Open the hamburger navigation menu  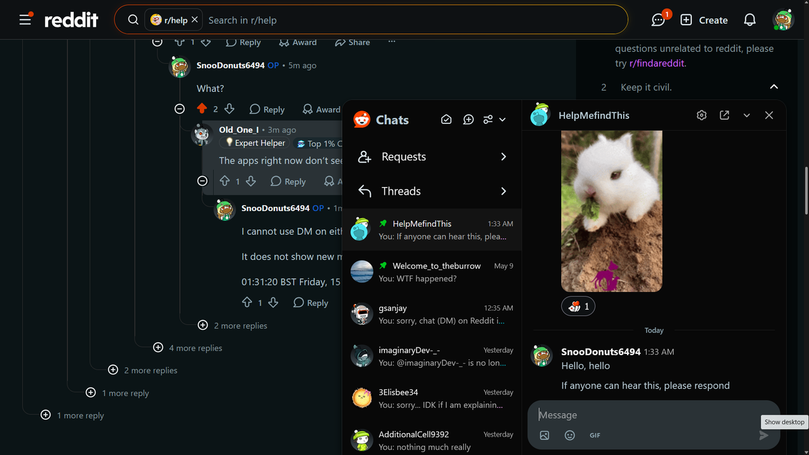tap(25, 20)
